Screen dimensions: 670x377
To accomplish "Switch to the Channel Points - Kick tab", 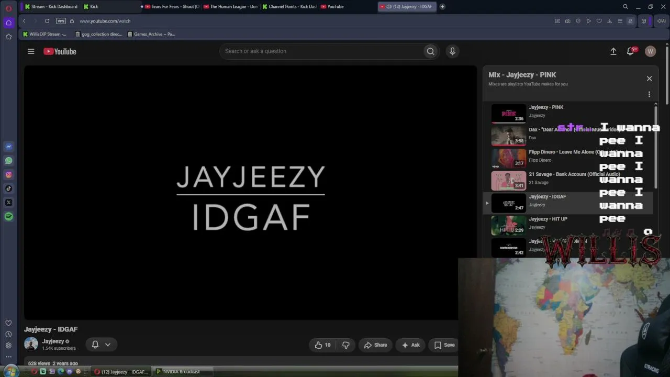I will [289, 7].
